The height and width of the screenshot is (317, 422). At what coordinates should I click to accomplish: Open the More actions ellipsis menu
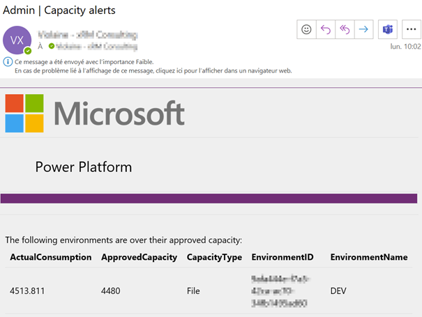(x=409, y=29)
